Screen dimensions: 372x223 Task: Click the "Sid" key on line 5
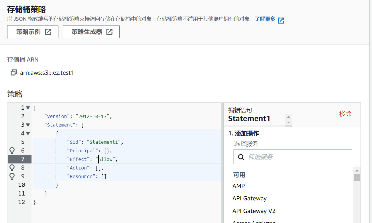point(74,142)
